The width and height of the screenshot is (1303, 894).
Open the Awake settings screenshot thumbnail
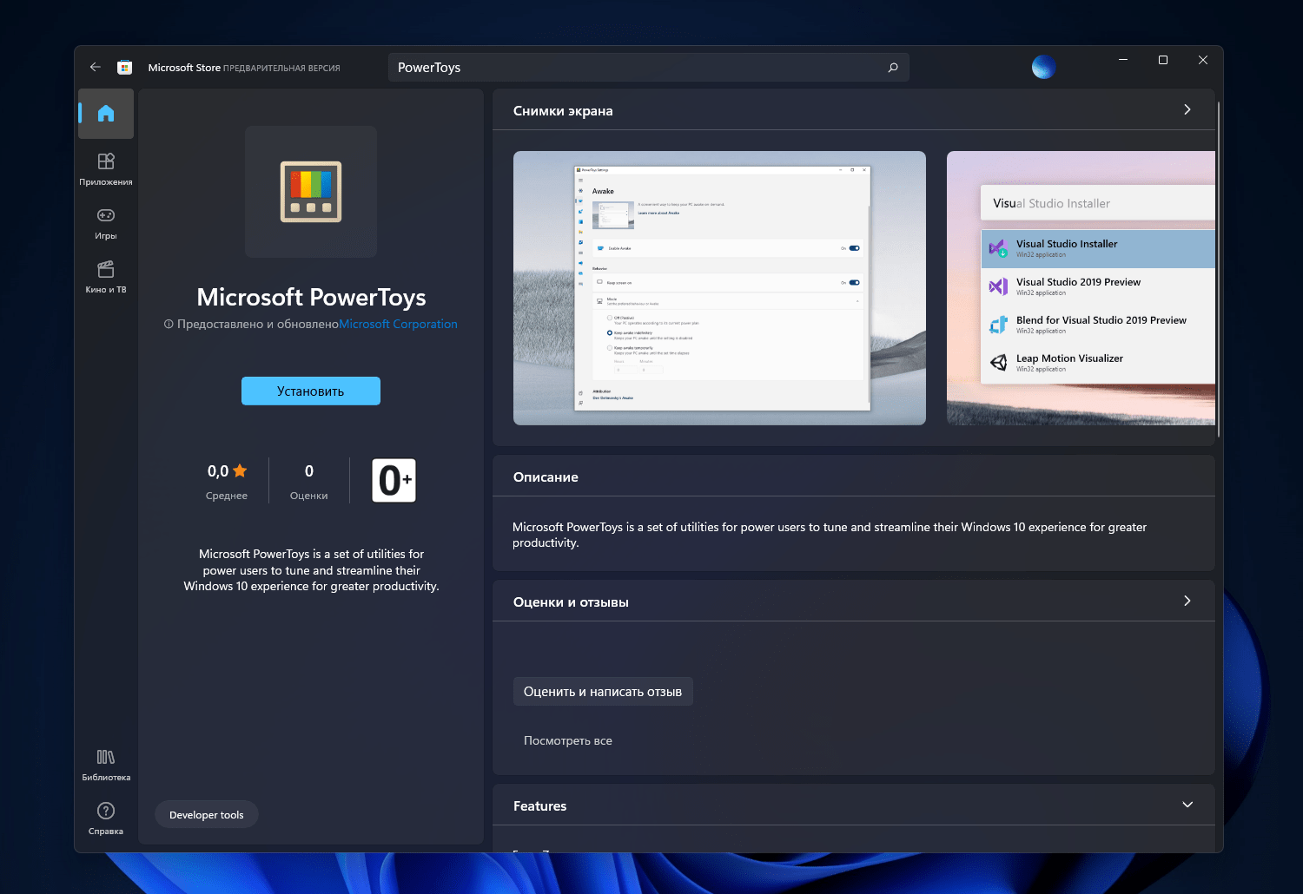pyautogui.click(x=719, y=288)
